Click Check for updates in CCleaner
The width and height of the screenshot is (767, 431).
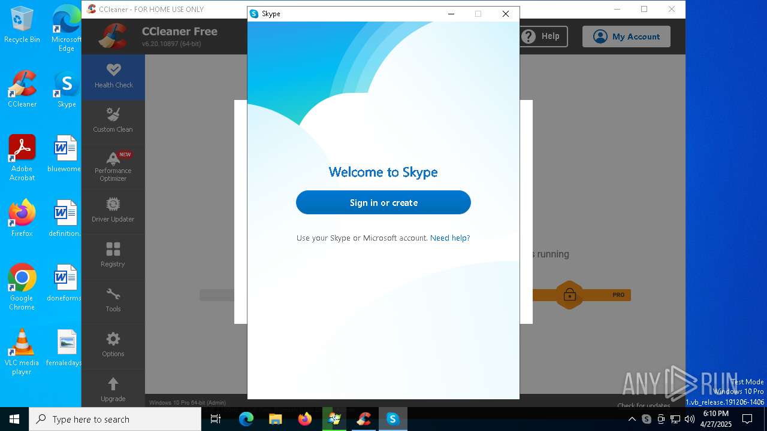pyautogui.click(x=644, y=405)
